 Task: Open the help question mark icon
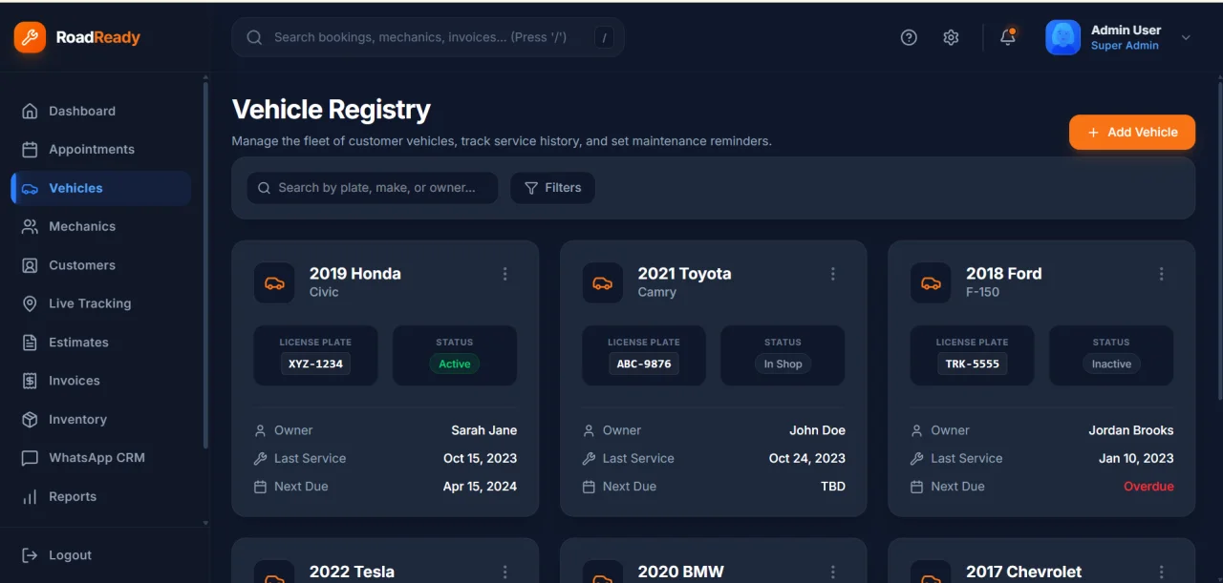pos(909,37)
